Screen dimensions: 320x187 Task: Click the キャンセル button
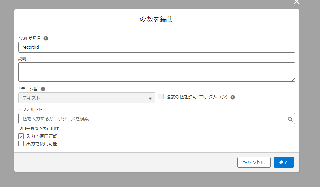tap(254, 162)
